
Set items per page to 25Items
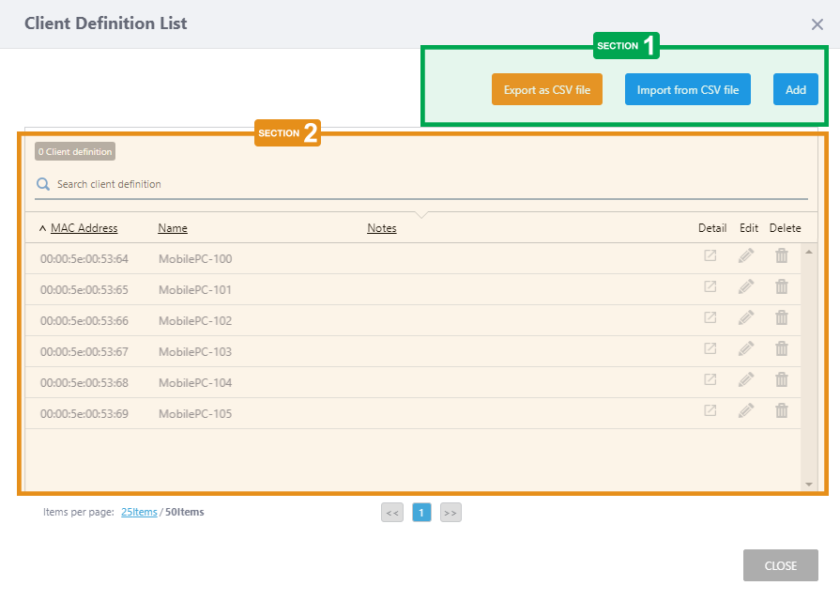point(139,512)
